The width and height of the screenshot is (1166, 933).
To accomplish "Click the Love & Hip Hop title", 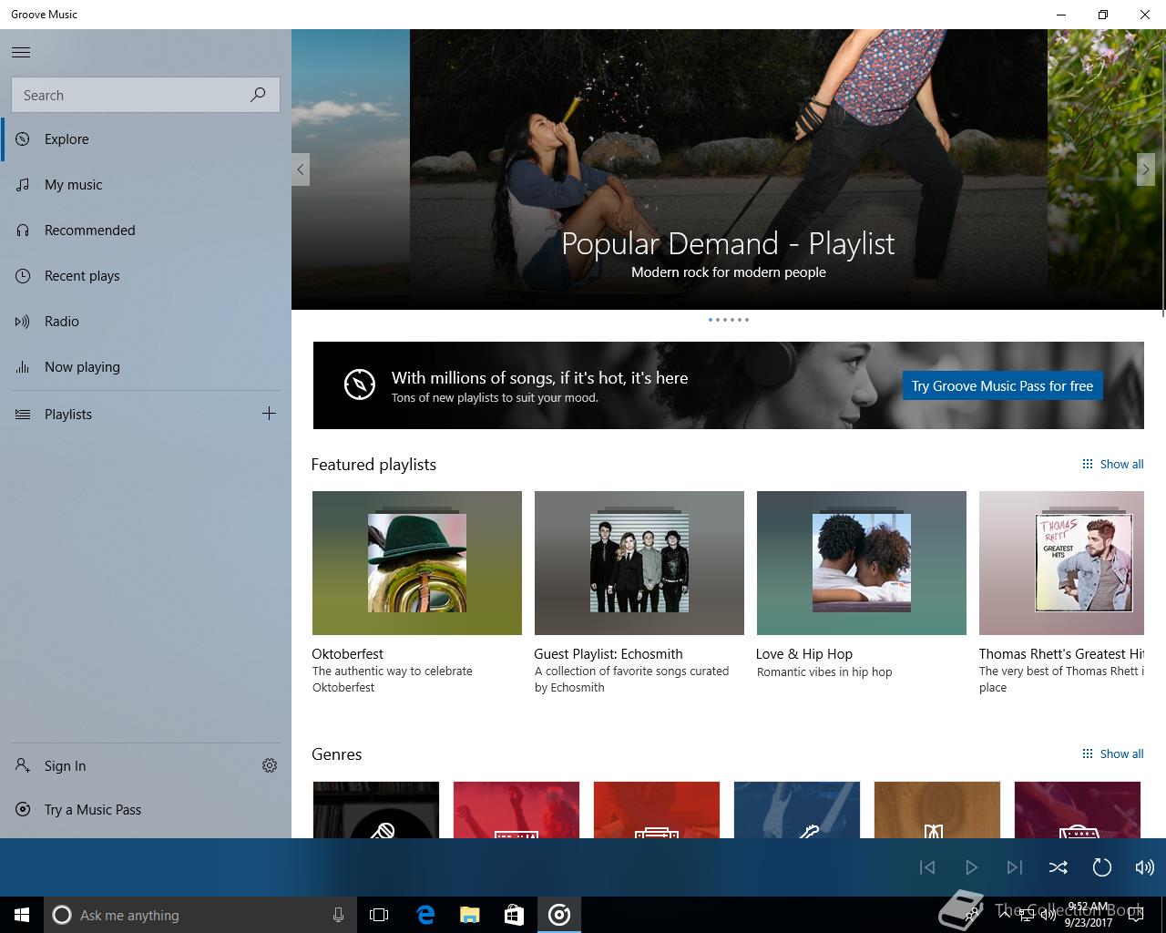I will [x=804, y=654].
